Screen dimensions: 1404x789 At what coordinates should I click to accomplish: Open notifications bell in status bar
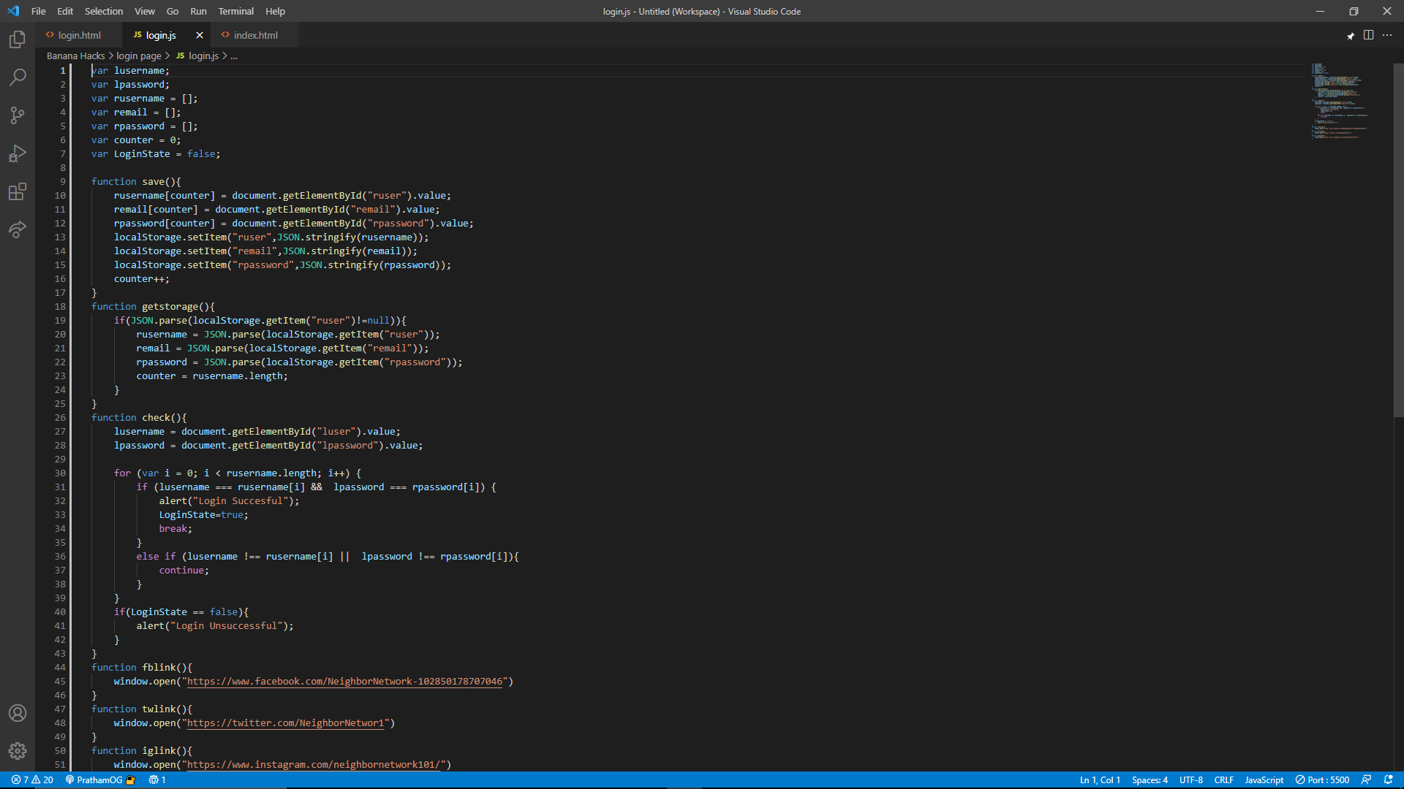(x=1388, y=780)
